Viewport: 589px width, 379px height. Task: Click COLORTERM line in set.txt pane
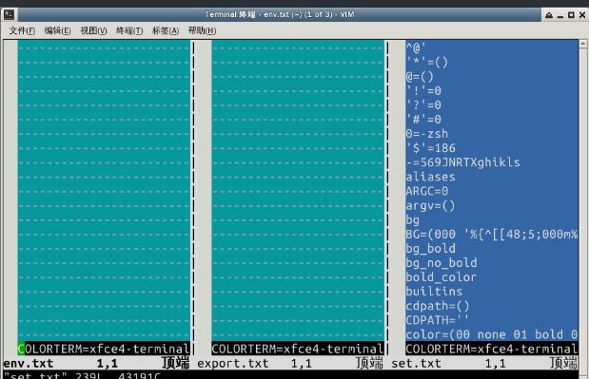[491, 349]
